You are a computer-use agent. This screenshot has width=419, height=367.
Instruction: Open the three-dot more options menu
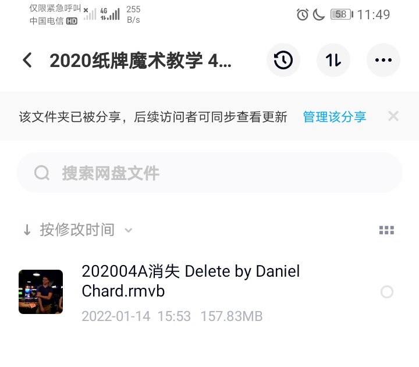(383, 60)
